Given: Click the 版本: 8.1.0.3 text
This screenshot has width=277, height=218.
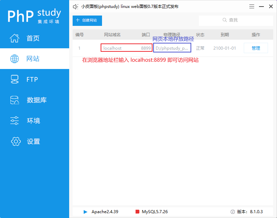Looking at the screenshot, I should (x=250, y=212).
